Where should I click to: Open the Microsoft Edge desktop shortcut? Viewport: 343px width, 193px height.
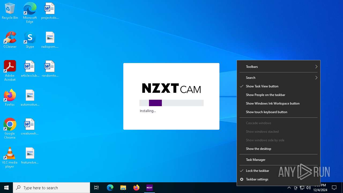[x=30, y=13]
